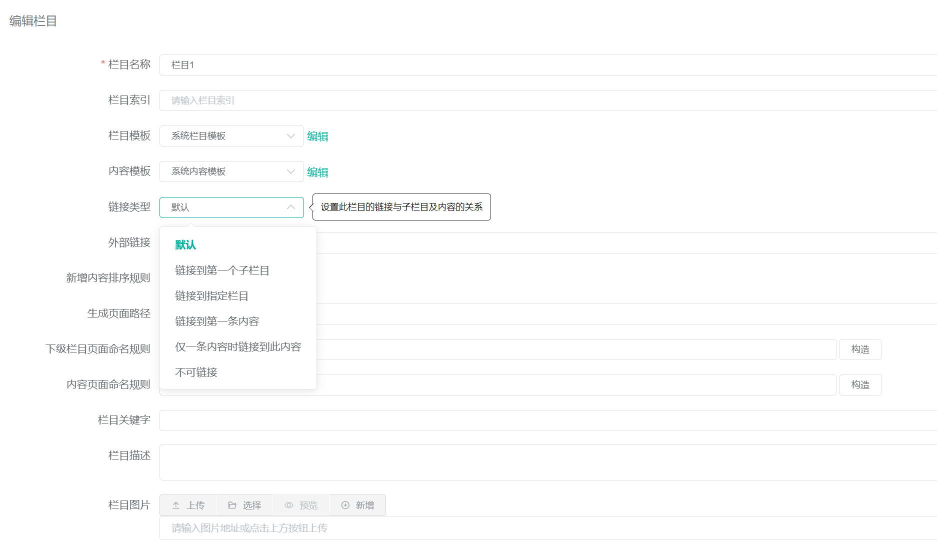Click the eye 预览 button
The height and width of the screenshot is (553, 937).
pyautogui.click(x=301, y=505)
